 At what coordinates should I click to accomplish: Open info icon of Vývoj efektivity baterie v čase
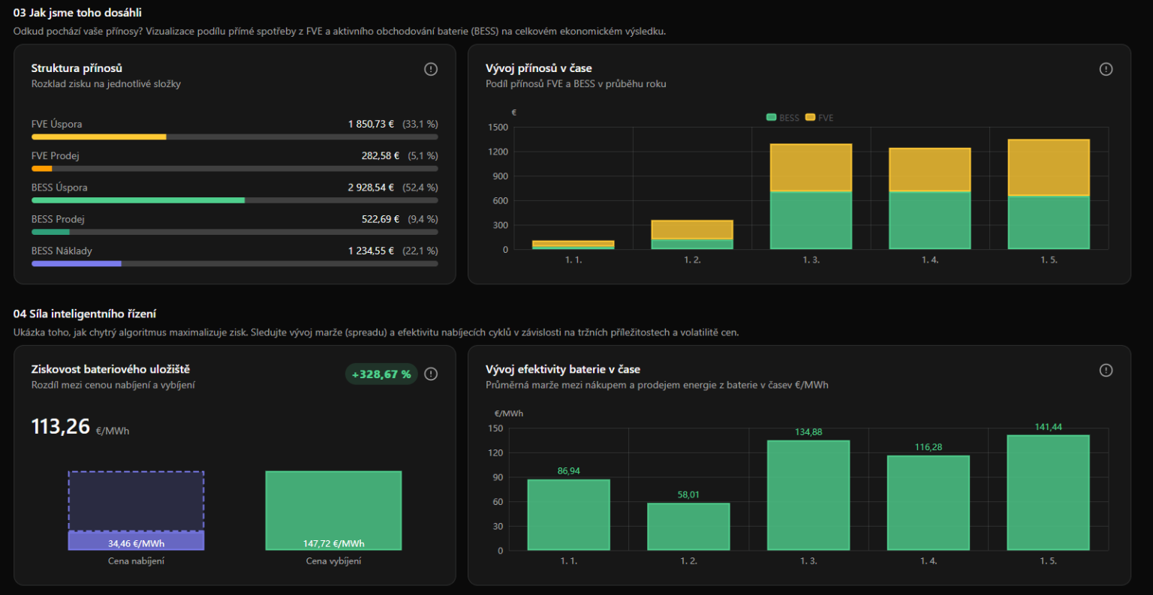pos(1106,370)
